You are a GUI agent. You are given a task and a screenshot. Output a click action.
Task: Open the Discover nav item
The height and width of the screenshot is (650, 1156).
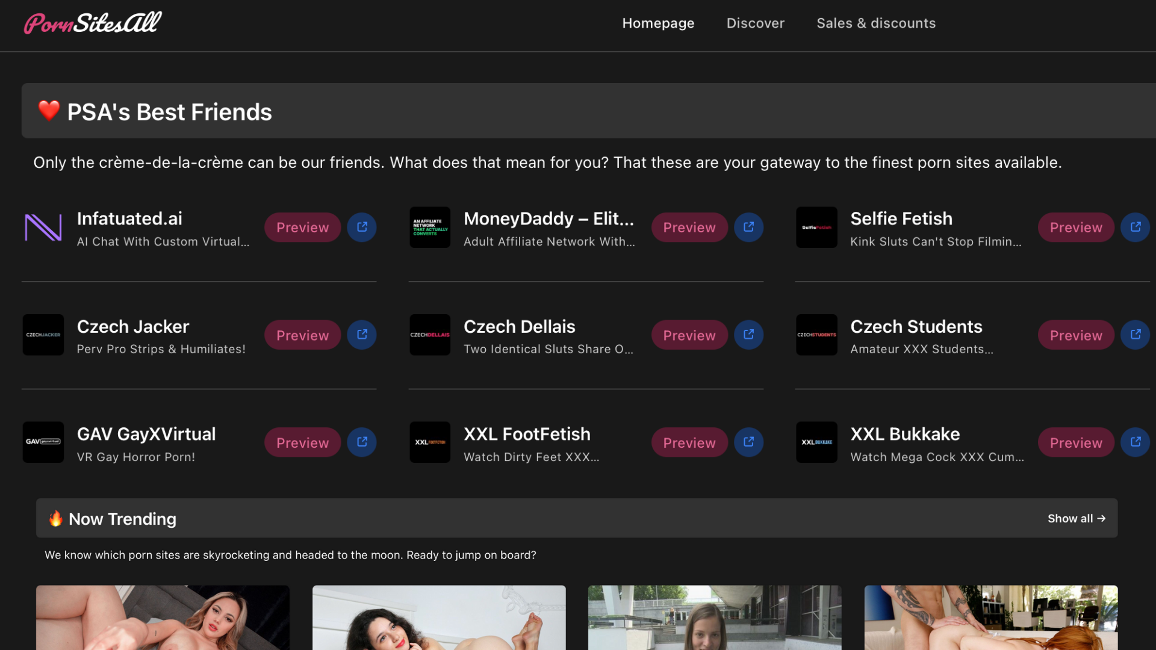click(756, 23)
